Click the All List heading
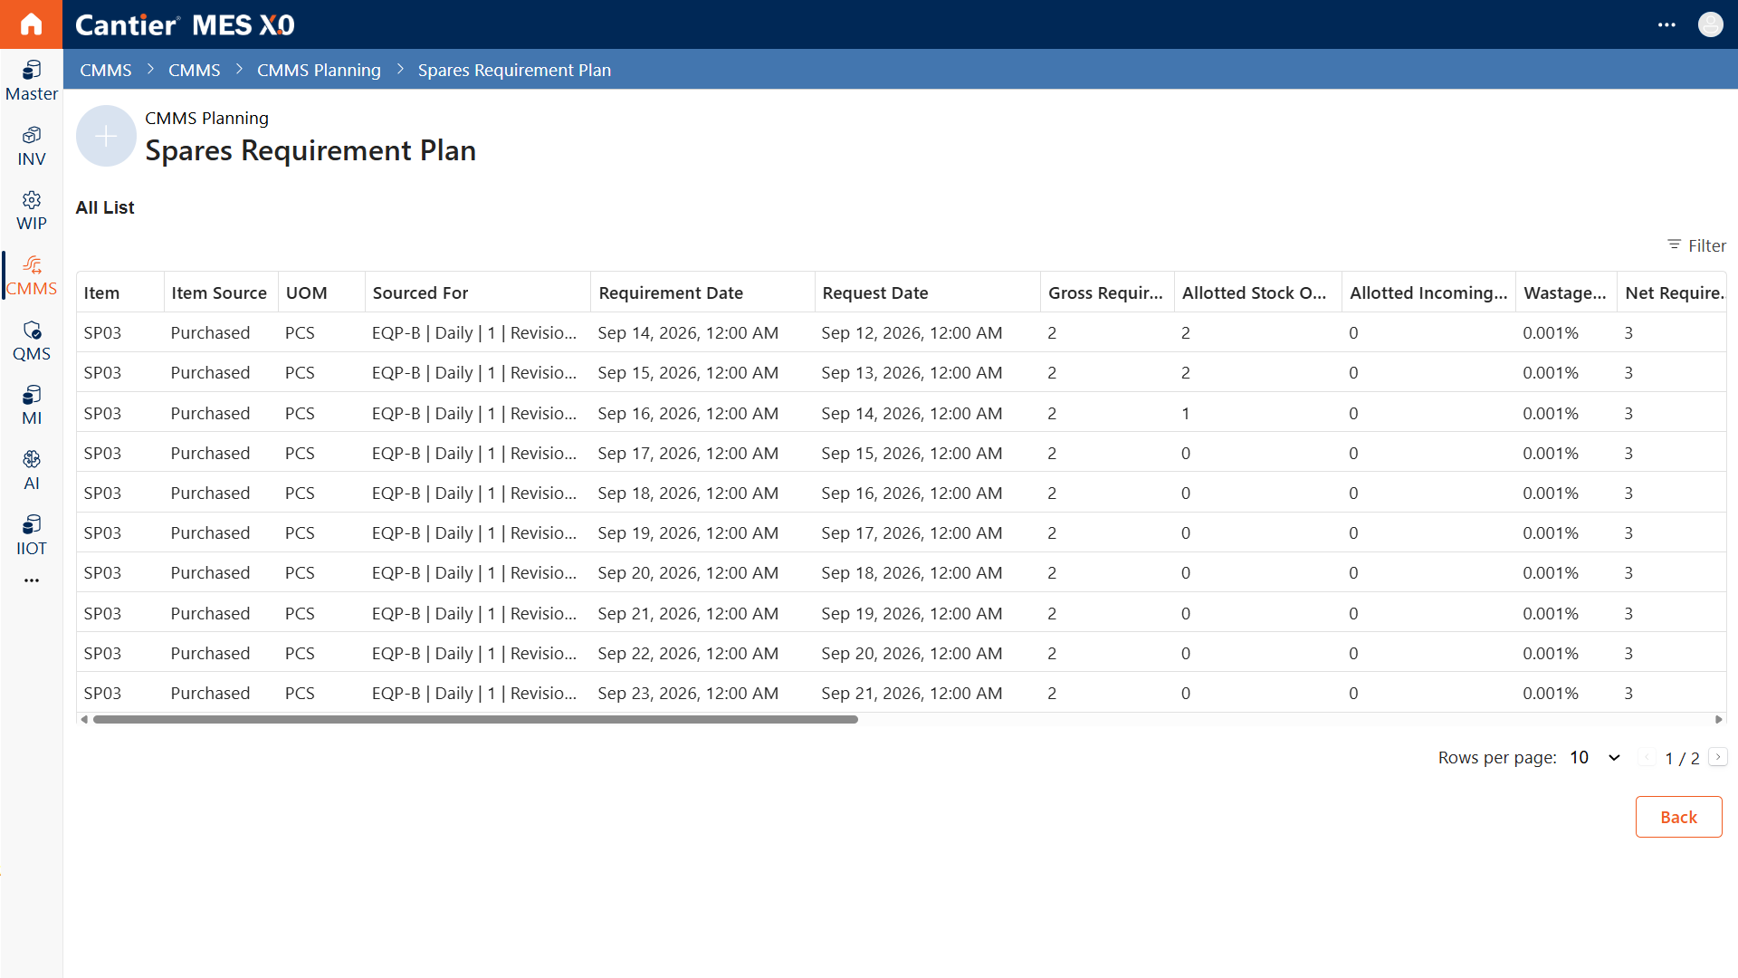Screen dimensions: 1738x978 [x=105, y=207]
